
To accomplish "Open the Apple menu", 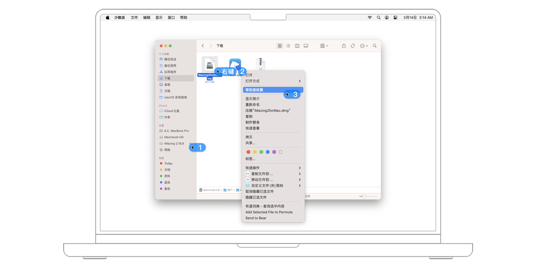I will (x=107, y=17).
